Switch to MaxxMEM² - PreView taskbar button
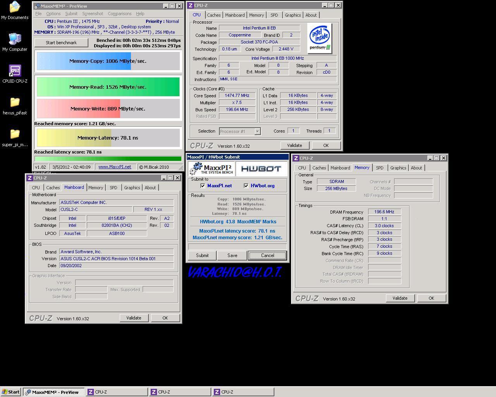Image resolution: width=496 pixels, height=397 pixels. [53, 392]
